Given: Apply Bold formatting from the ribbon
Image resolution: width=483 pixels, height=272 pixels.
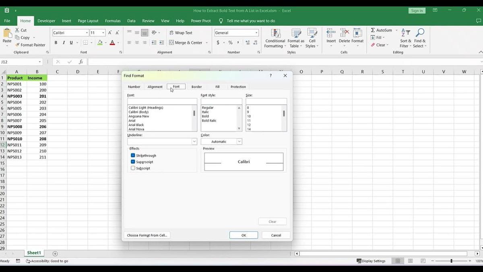Looking at the screenshot, I should click(x=56, y=42).
